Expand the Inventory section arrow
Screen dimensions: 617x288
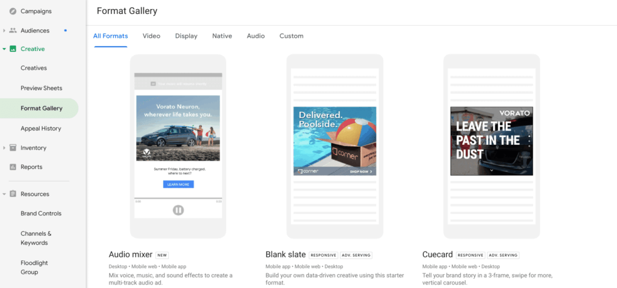(4, 148)
